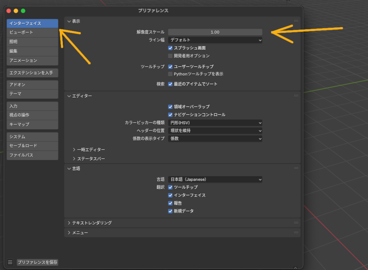Enable the 開発者用オプション checkbox
The height and width of the screenshot is (270, 368).
[x=170, y=56]
